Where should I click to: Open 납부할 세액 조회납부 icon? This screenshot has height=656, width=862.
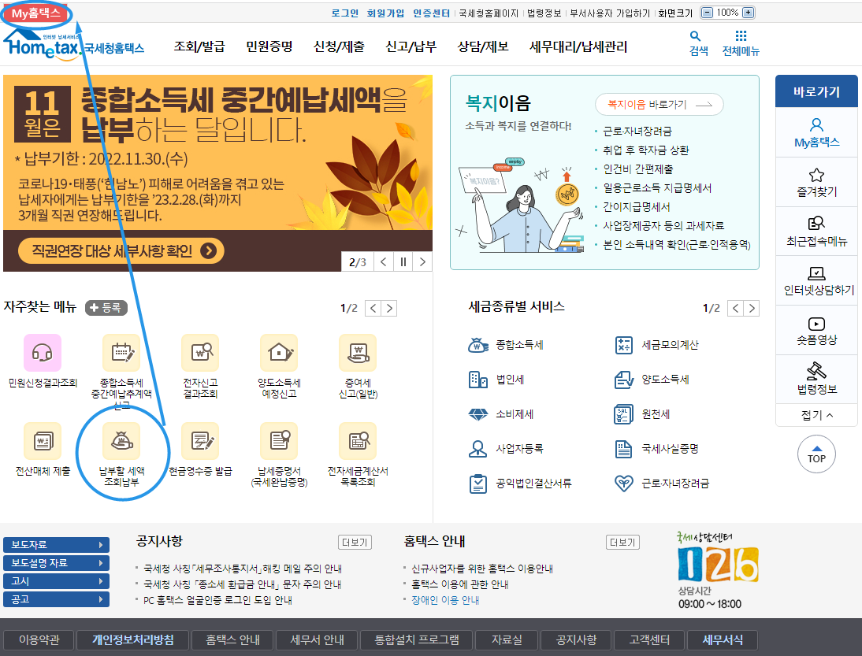121,441
